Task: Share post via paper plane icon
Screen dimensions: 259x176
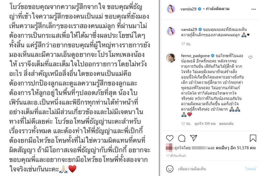Action: click(193, 138)
